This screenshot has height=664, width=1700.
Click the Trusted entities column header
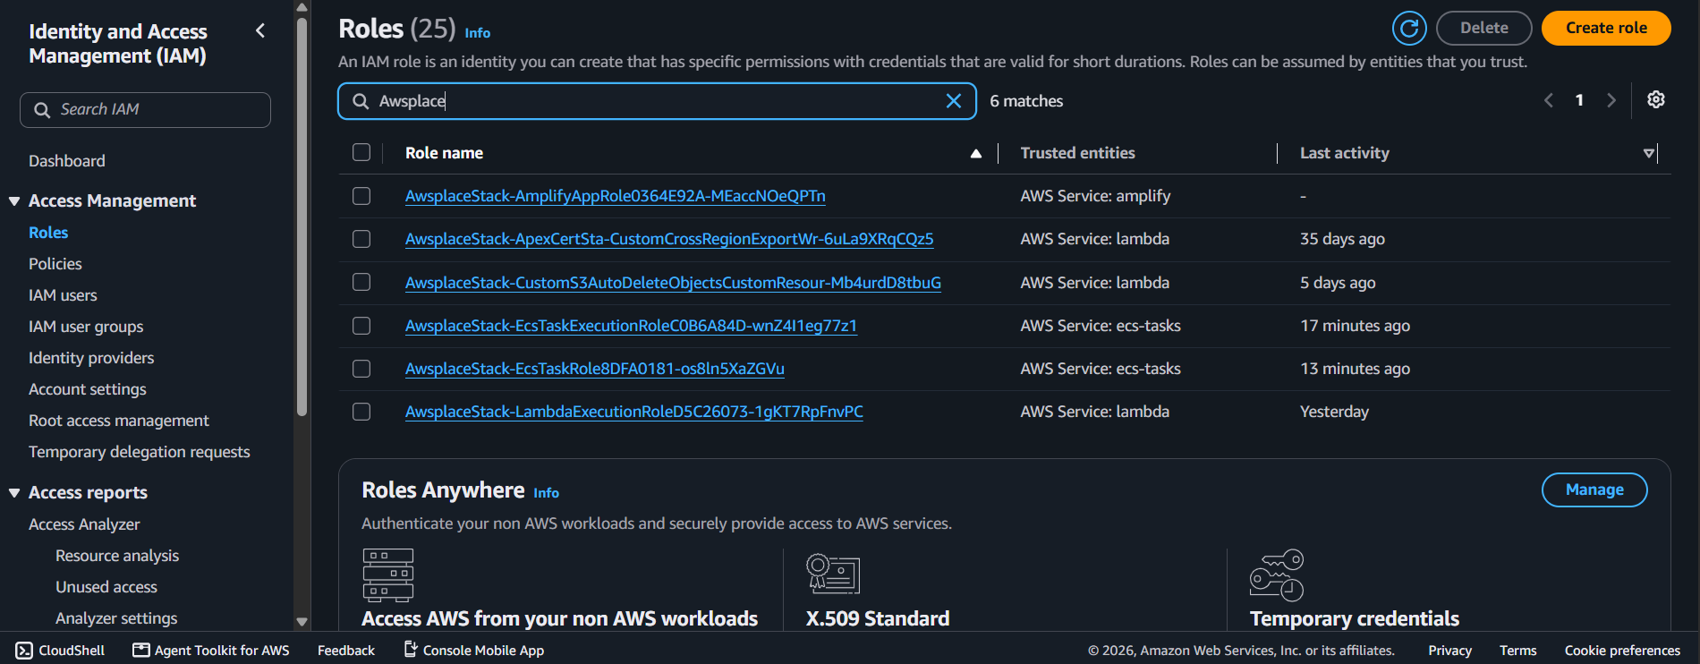point(1077,153)
